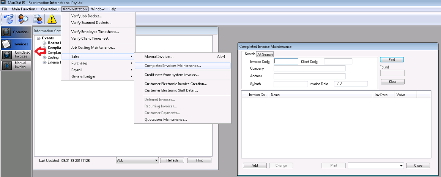The height and width of the screenshot is (177, 441).
Task: Collapse the Events tree node
Action: [39, 38]
